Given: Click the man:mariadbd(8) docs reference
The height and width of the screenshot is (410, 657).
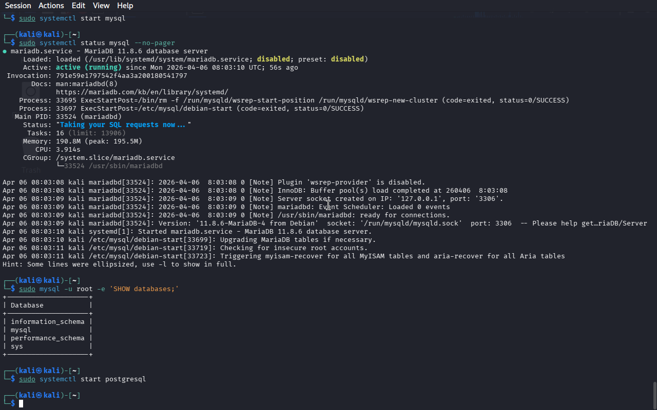Looking at the screenshot, I should click(x=87, y=84).
